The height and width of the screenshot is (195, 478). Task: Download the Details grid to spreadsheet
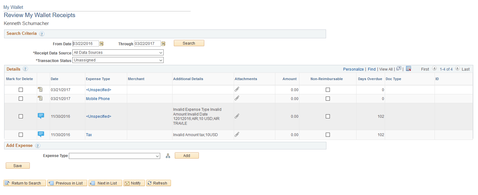409,69
